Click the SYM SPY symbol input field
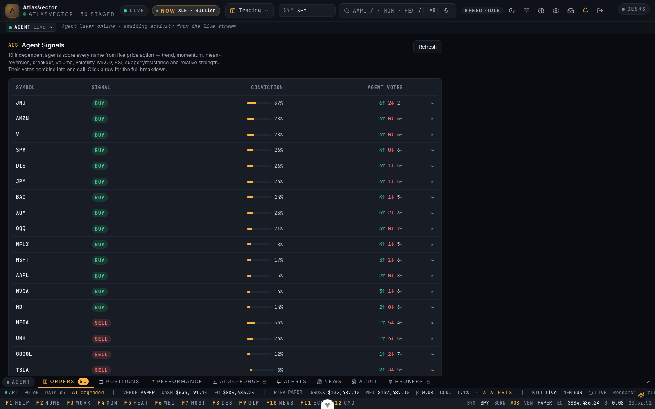This screenshot has width=655, height=409. click(x=307, y=11)
